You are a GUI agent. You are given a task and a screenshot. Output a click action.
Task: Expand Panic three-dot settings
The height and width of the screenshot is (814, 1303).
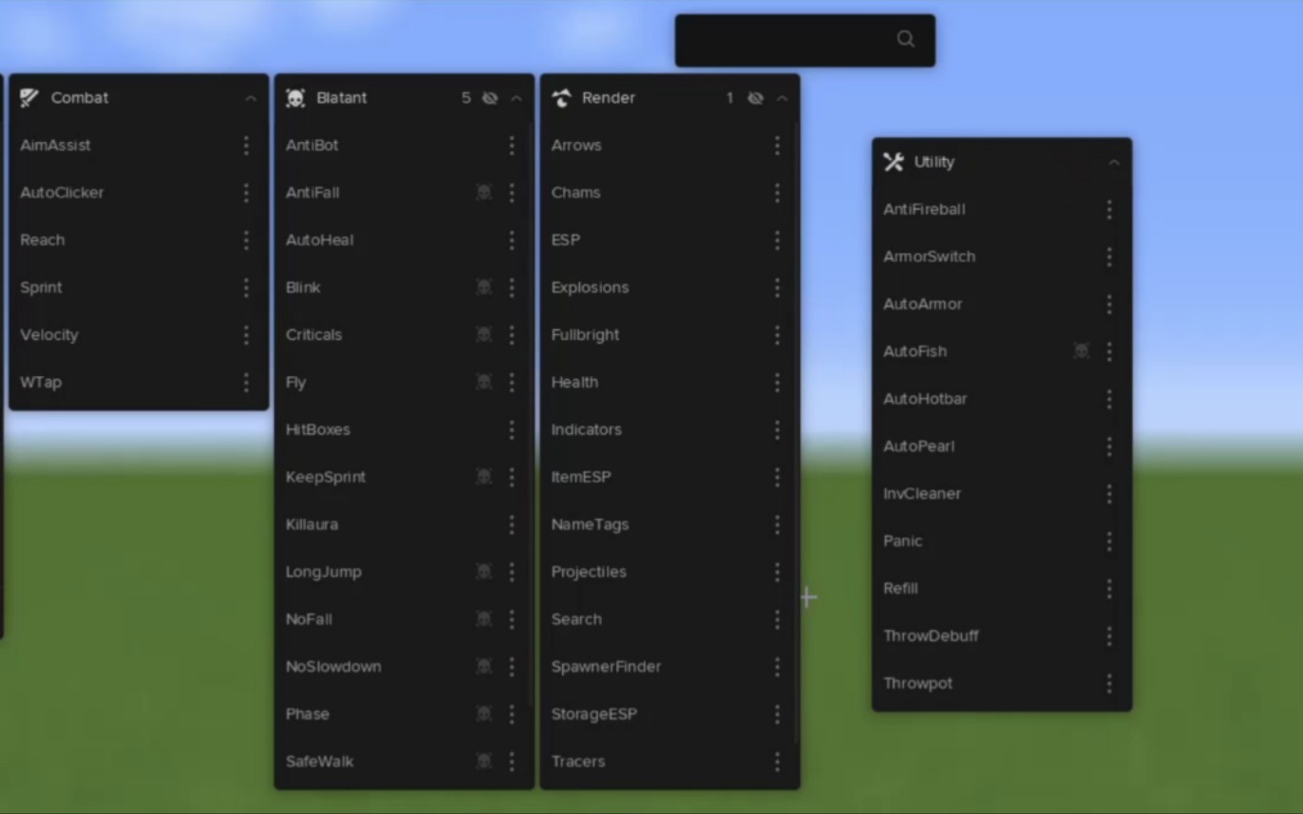click(1109, 541)
